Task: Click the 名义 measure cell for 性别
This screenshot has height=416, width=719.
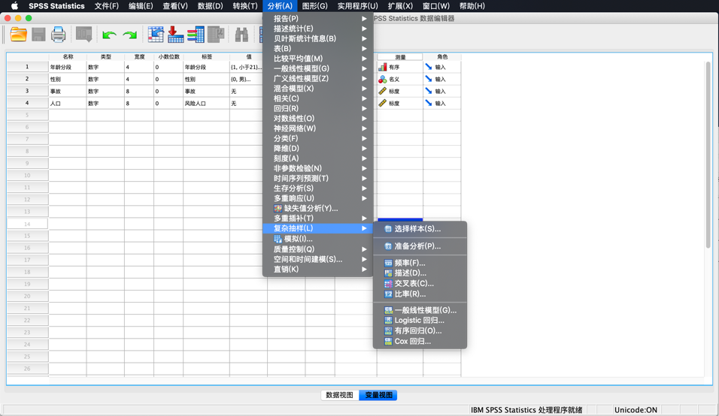Action: [x=400, y=79]
